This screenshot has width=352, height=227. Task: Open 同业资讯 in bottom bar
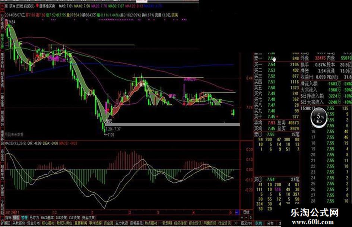[210, 223]
